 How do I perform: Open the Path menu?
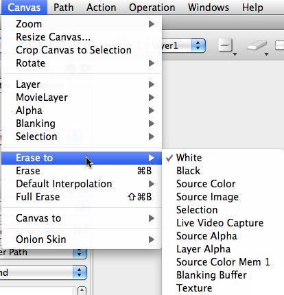coord(63,8)
